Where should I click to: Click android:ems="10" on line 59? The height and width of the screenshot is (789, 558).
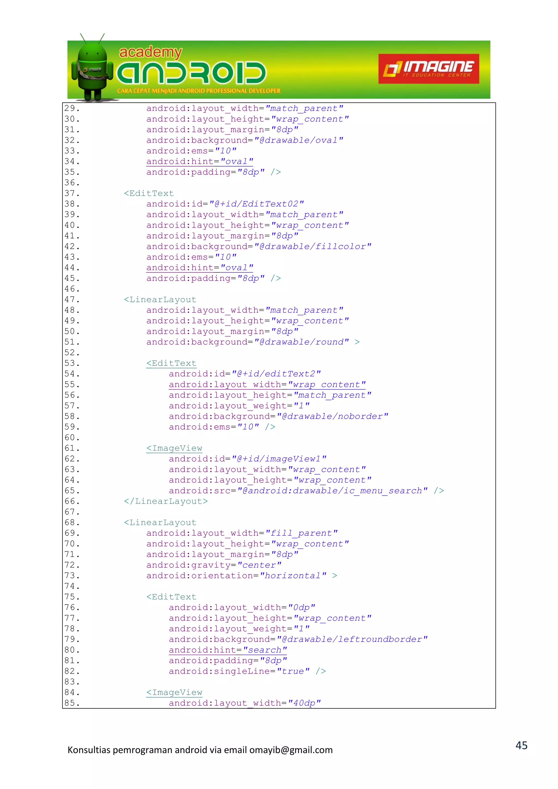coord(222,427)
